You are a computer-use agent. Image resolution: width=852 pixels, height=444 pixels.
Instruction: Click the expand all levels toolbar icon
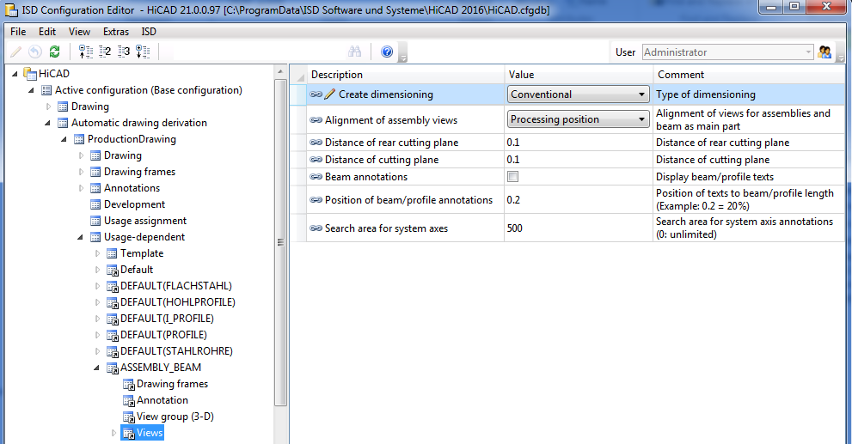coord(143,52)
